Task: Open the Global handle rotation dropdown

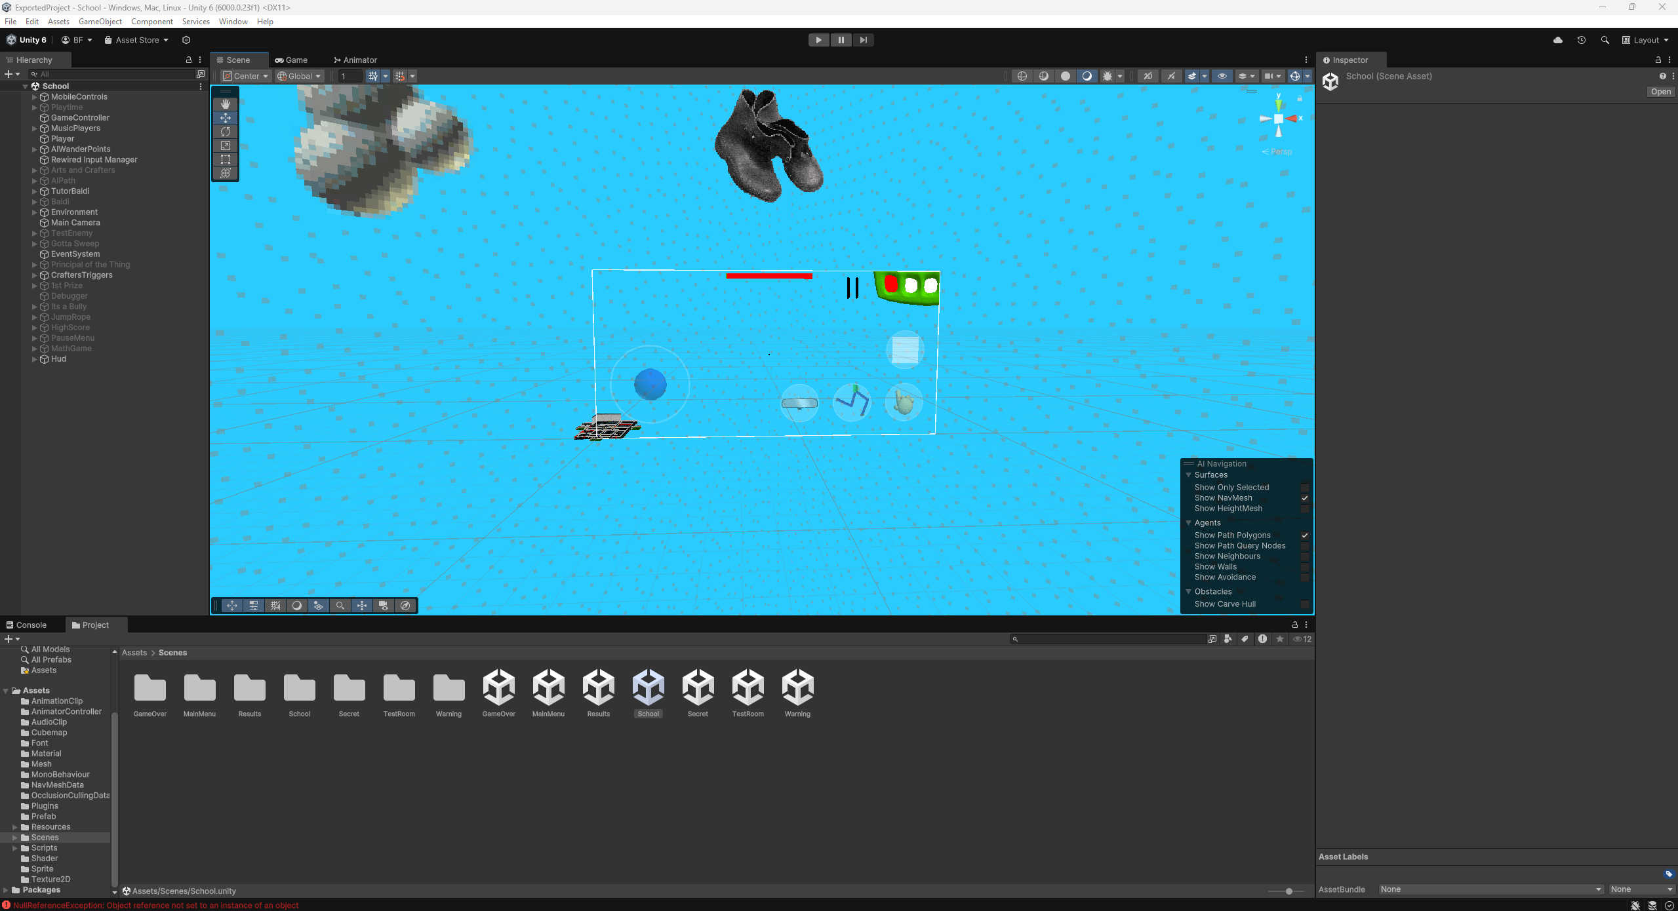Action: (x=300, y=76)
